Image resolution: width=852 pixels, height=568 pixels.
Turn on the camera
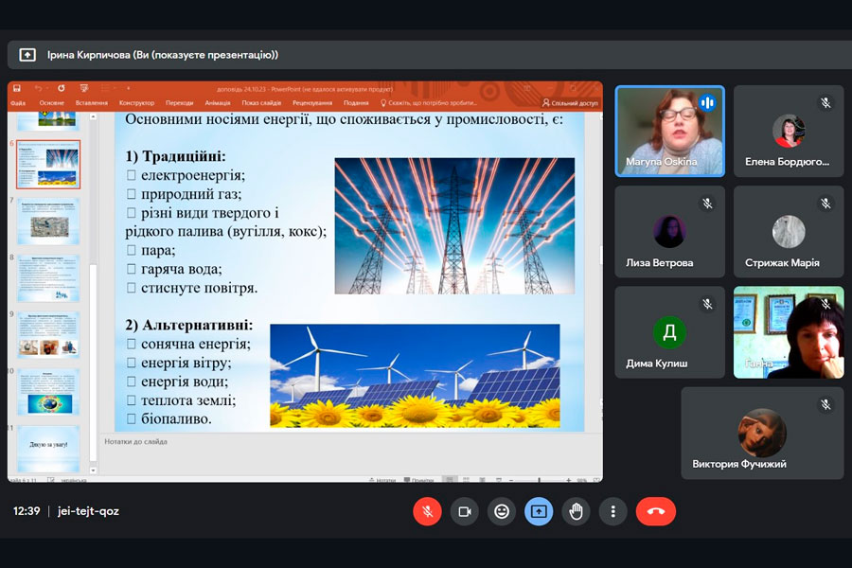464,511
